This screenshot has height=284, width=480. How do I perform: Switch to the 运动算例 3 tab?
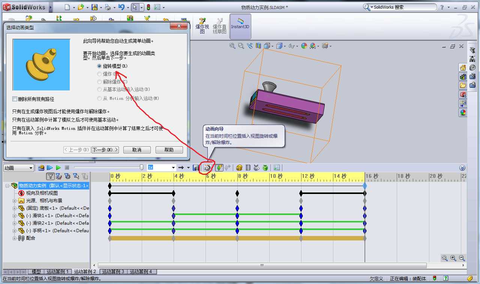(113, 272)
